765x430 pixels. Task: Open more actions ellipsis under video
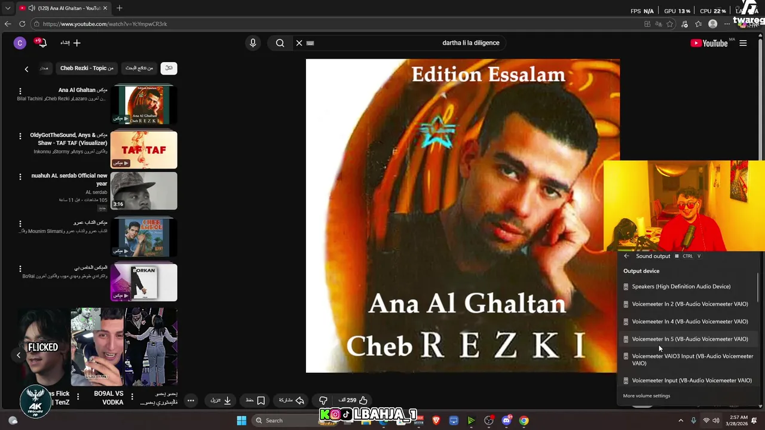191,401
